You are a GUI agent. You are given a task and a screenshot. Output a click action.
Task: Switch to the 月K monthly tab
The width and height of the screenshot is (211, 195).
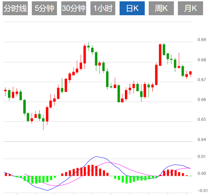[x=190, y=8]
